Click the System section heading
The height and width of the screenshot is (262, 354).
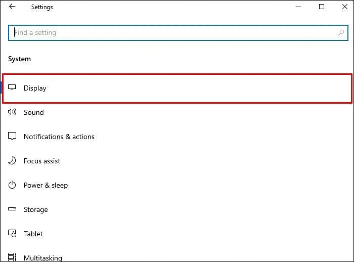(x=19, y=59)
